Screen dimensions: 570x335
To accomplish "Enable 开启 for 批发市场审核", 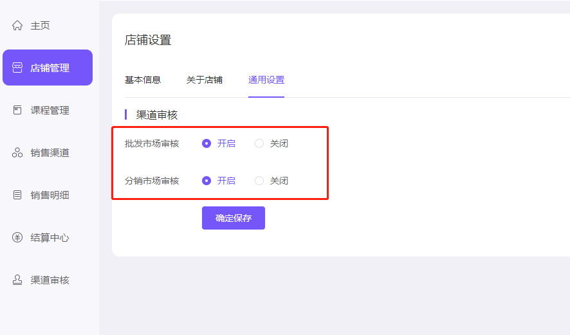I will click(x=207, y=143).
